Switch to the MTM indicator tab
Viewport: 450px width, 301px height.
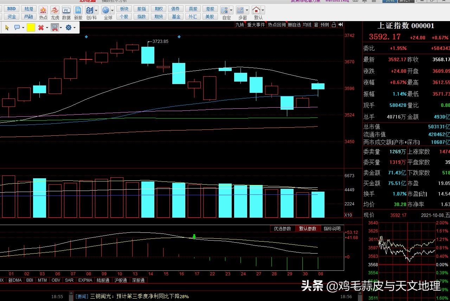42,280
